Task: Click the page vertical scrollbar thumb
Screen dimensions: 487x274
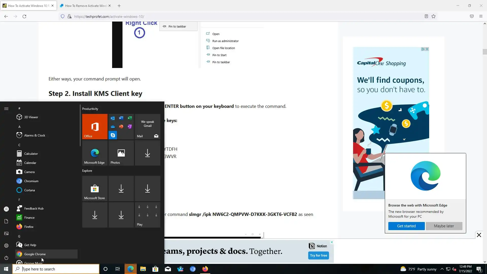Action: tap(485, 52)
